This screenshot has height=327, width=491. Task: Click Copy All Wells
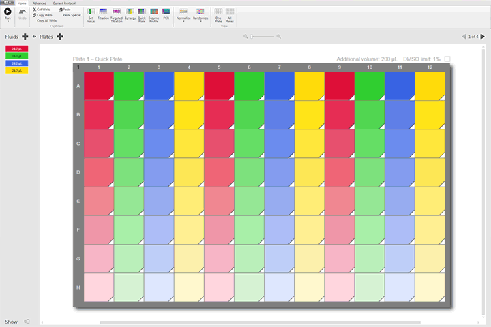click(46, 20)
